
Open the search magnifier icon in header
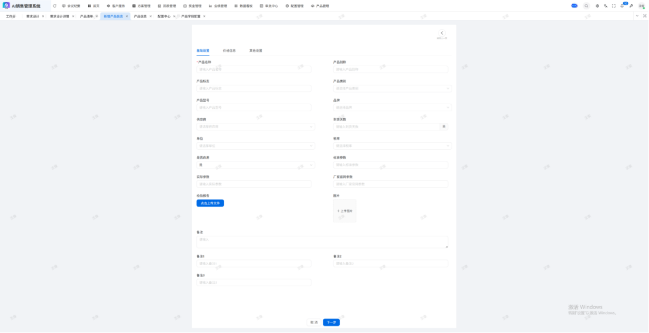point(586,6)
